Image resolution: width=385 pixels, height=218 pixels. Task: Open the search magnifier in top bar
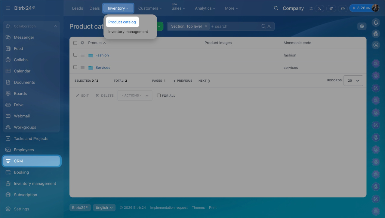point(276,8)
